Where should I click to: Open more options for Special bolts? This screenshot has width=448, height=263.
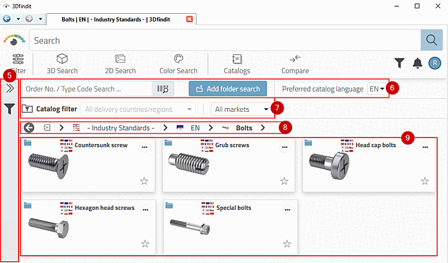pyautogui.click(x=287, y=210)
